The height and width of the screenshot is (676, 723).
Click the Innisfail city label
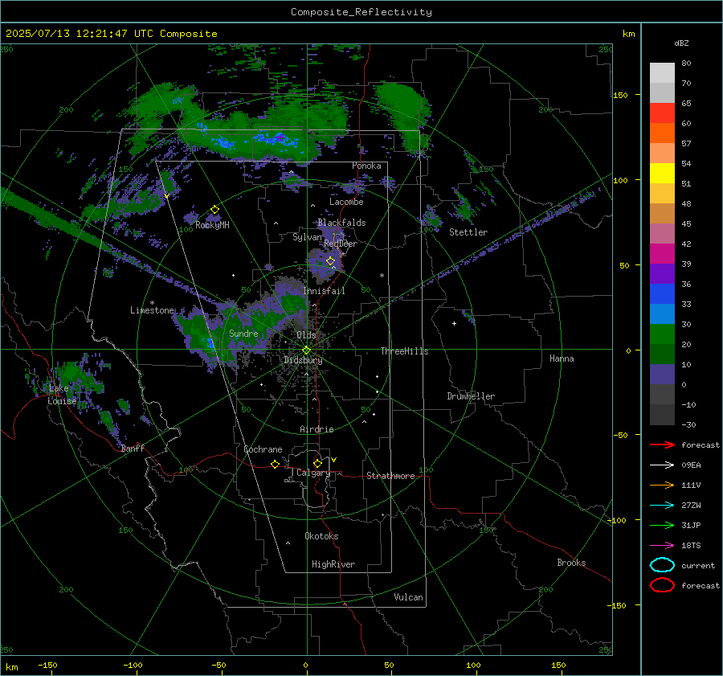(324, 291)
